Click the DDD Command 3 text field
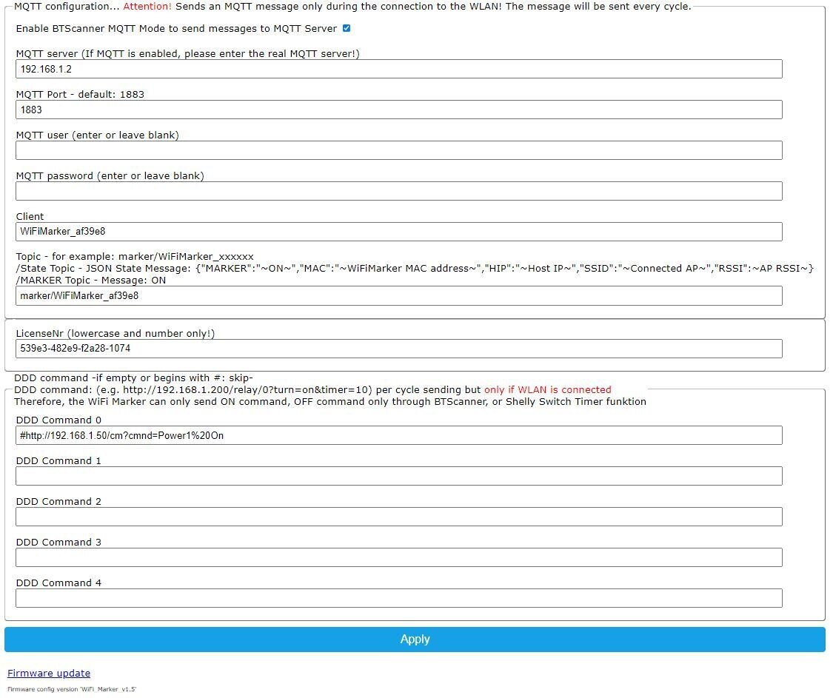Image resolution: width=833 pixels, height=698 pixels. tap(398, 557)
